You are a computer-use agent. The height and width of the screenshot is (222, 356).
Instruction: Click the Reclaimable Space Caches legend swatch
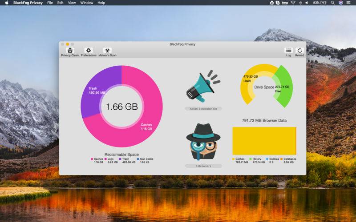[x=92, y=159]
